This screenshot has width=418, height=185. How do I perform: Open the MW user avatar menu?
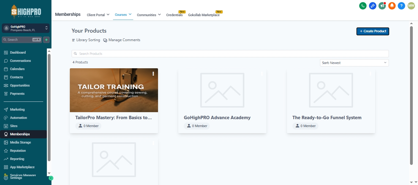click(411, 5)
